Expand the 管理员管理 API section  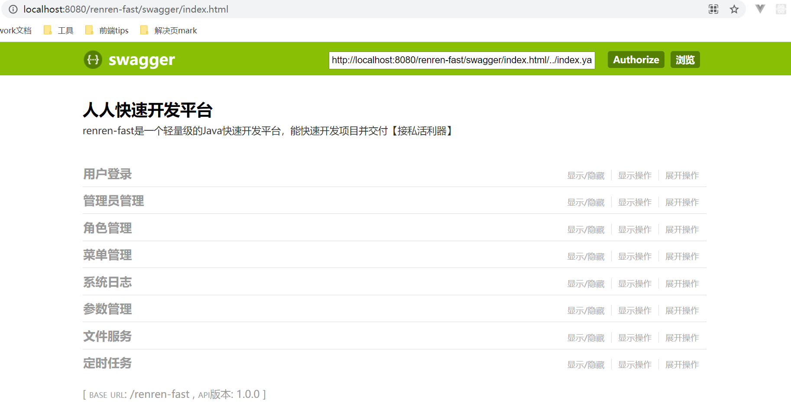[113, 201]
